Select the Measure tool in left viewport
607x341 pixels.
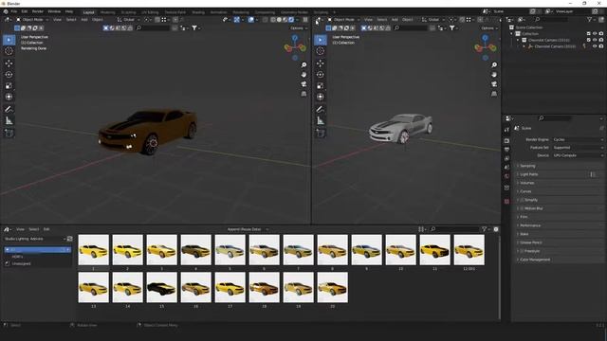tap(9, 121)
